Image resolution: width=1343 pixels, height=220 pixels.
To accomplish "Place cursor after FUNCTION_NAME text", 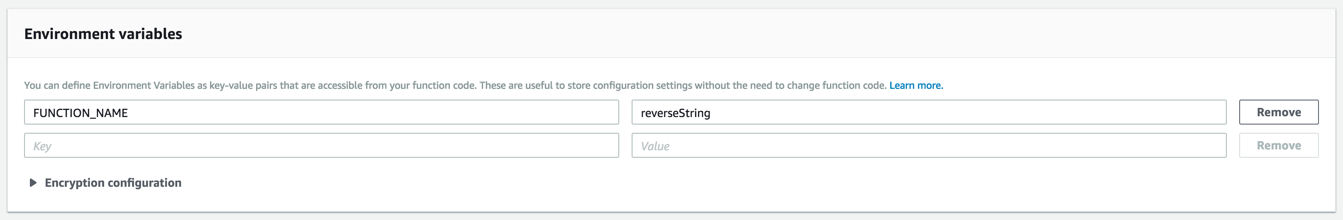I will click(129, 113).
